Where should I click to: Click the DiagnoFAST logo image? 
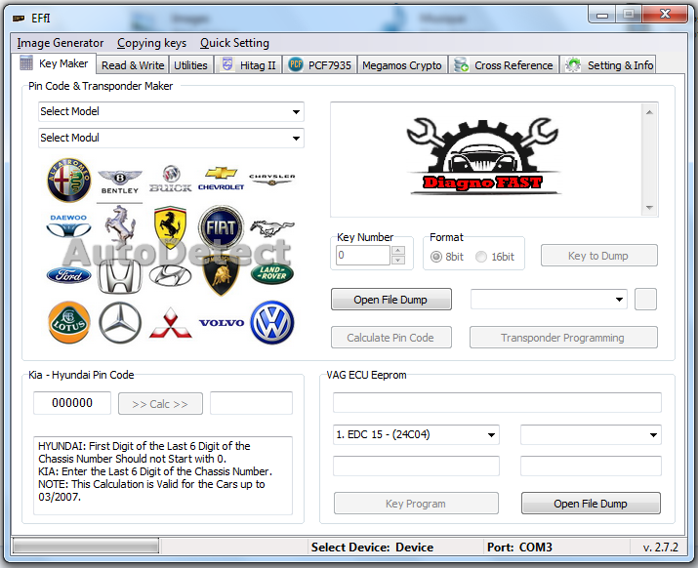483,157
